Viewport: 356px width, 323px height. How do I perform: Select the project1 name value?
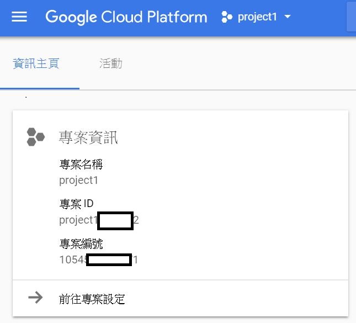[78, 181]
